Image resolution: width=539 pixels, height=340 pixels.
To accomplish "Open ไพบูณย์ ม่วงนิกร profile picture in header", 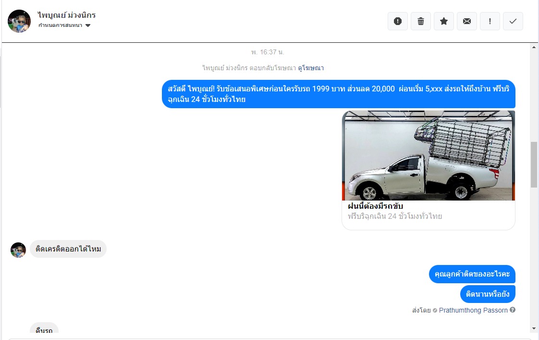I will 19,21.
